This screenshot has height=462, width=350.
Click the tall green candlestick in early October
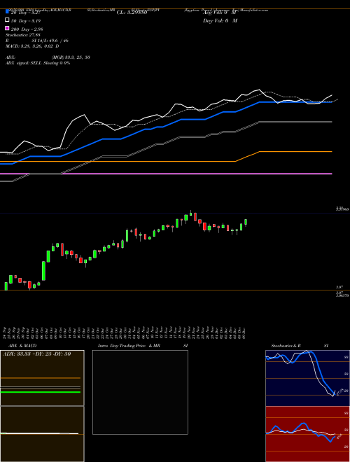click(x=43, y=271)
